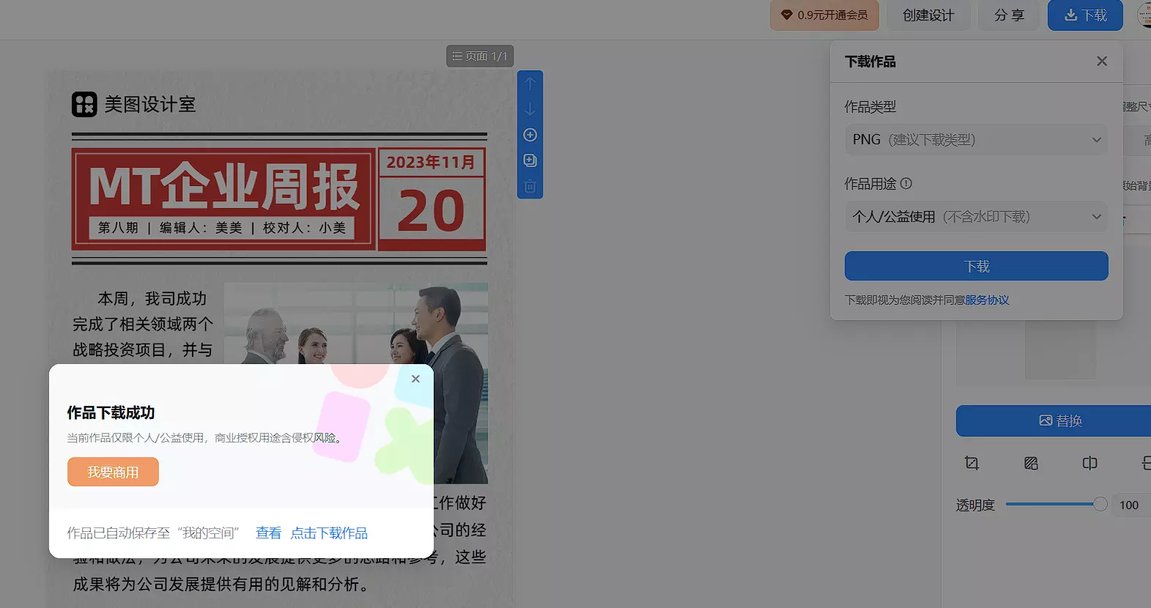Image resolution: width=1151 pixels, height=608 pixels.
Task: Click the duplicate page icon
Action: click(530, 160)
